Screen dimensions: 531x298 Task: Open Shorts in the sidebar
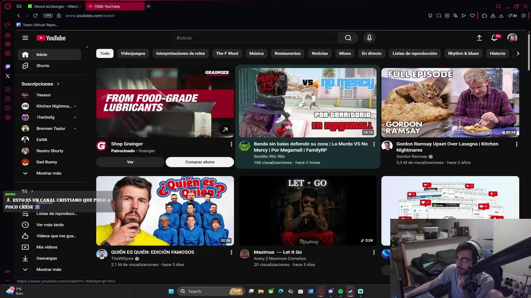point(50,65)
